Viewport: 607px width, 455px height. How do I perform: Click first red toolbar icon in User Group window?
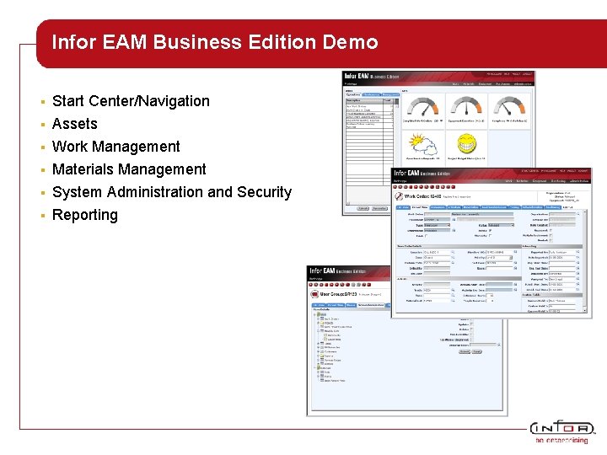click(x=311, y=285)
